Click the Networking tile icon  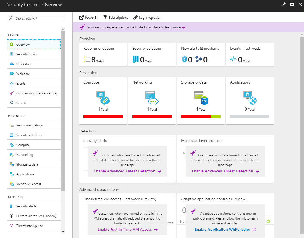pos(152,98)
